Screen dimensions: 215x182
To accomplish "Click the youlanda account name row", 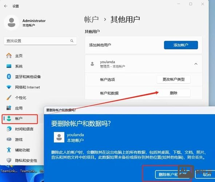I will [x=143, y=64].
